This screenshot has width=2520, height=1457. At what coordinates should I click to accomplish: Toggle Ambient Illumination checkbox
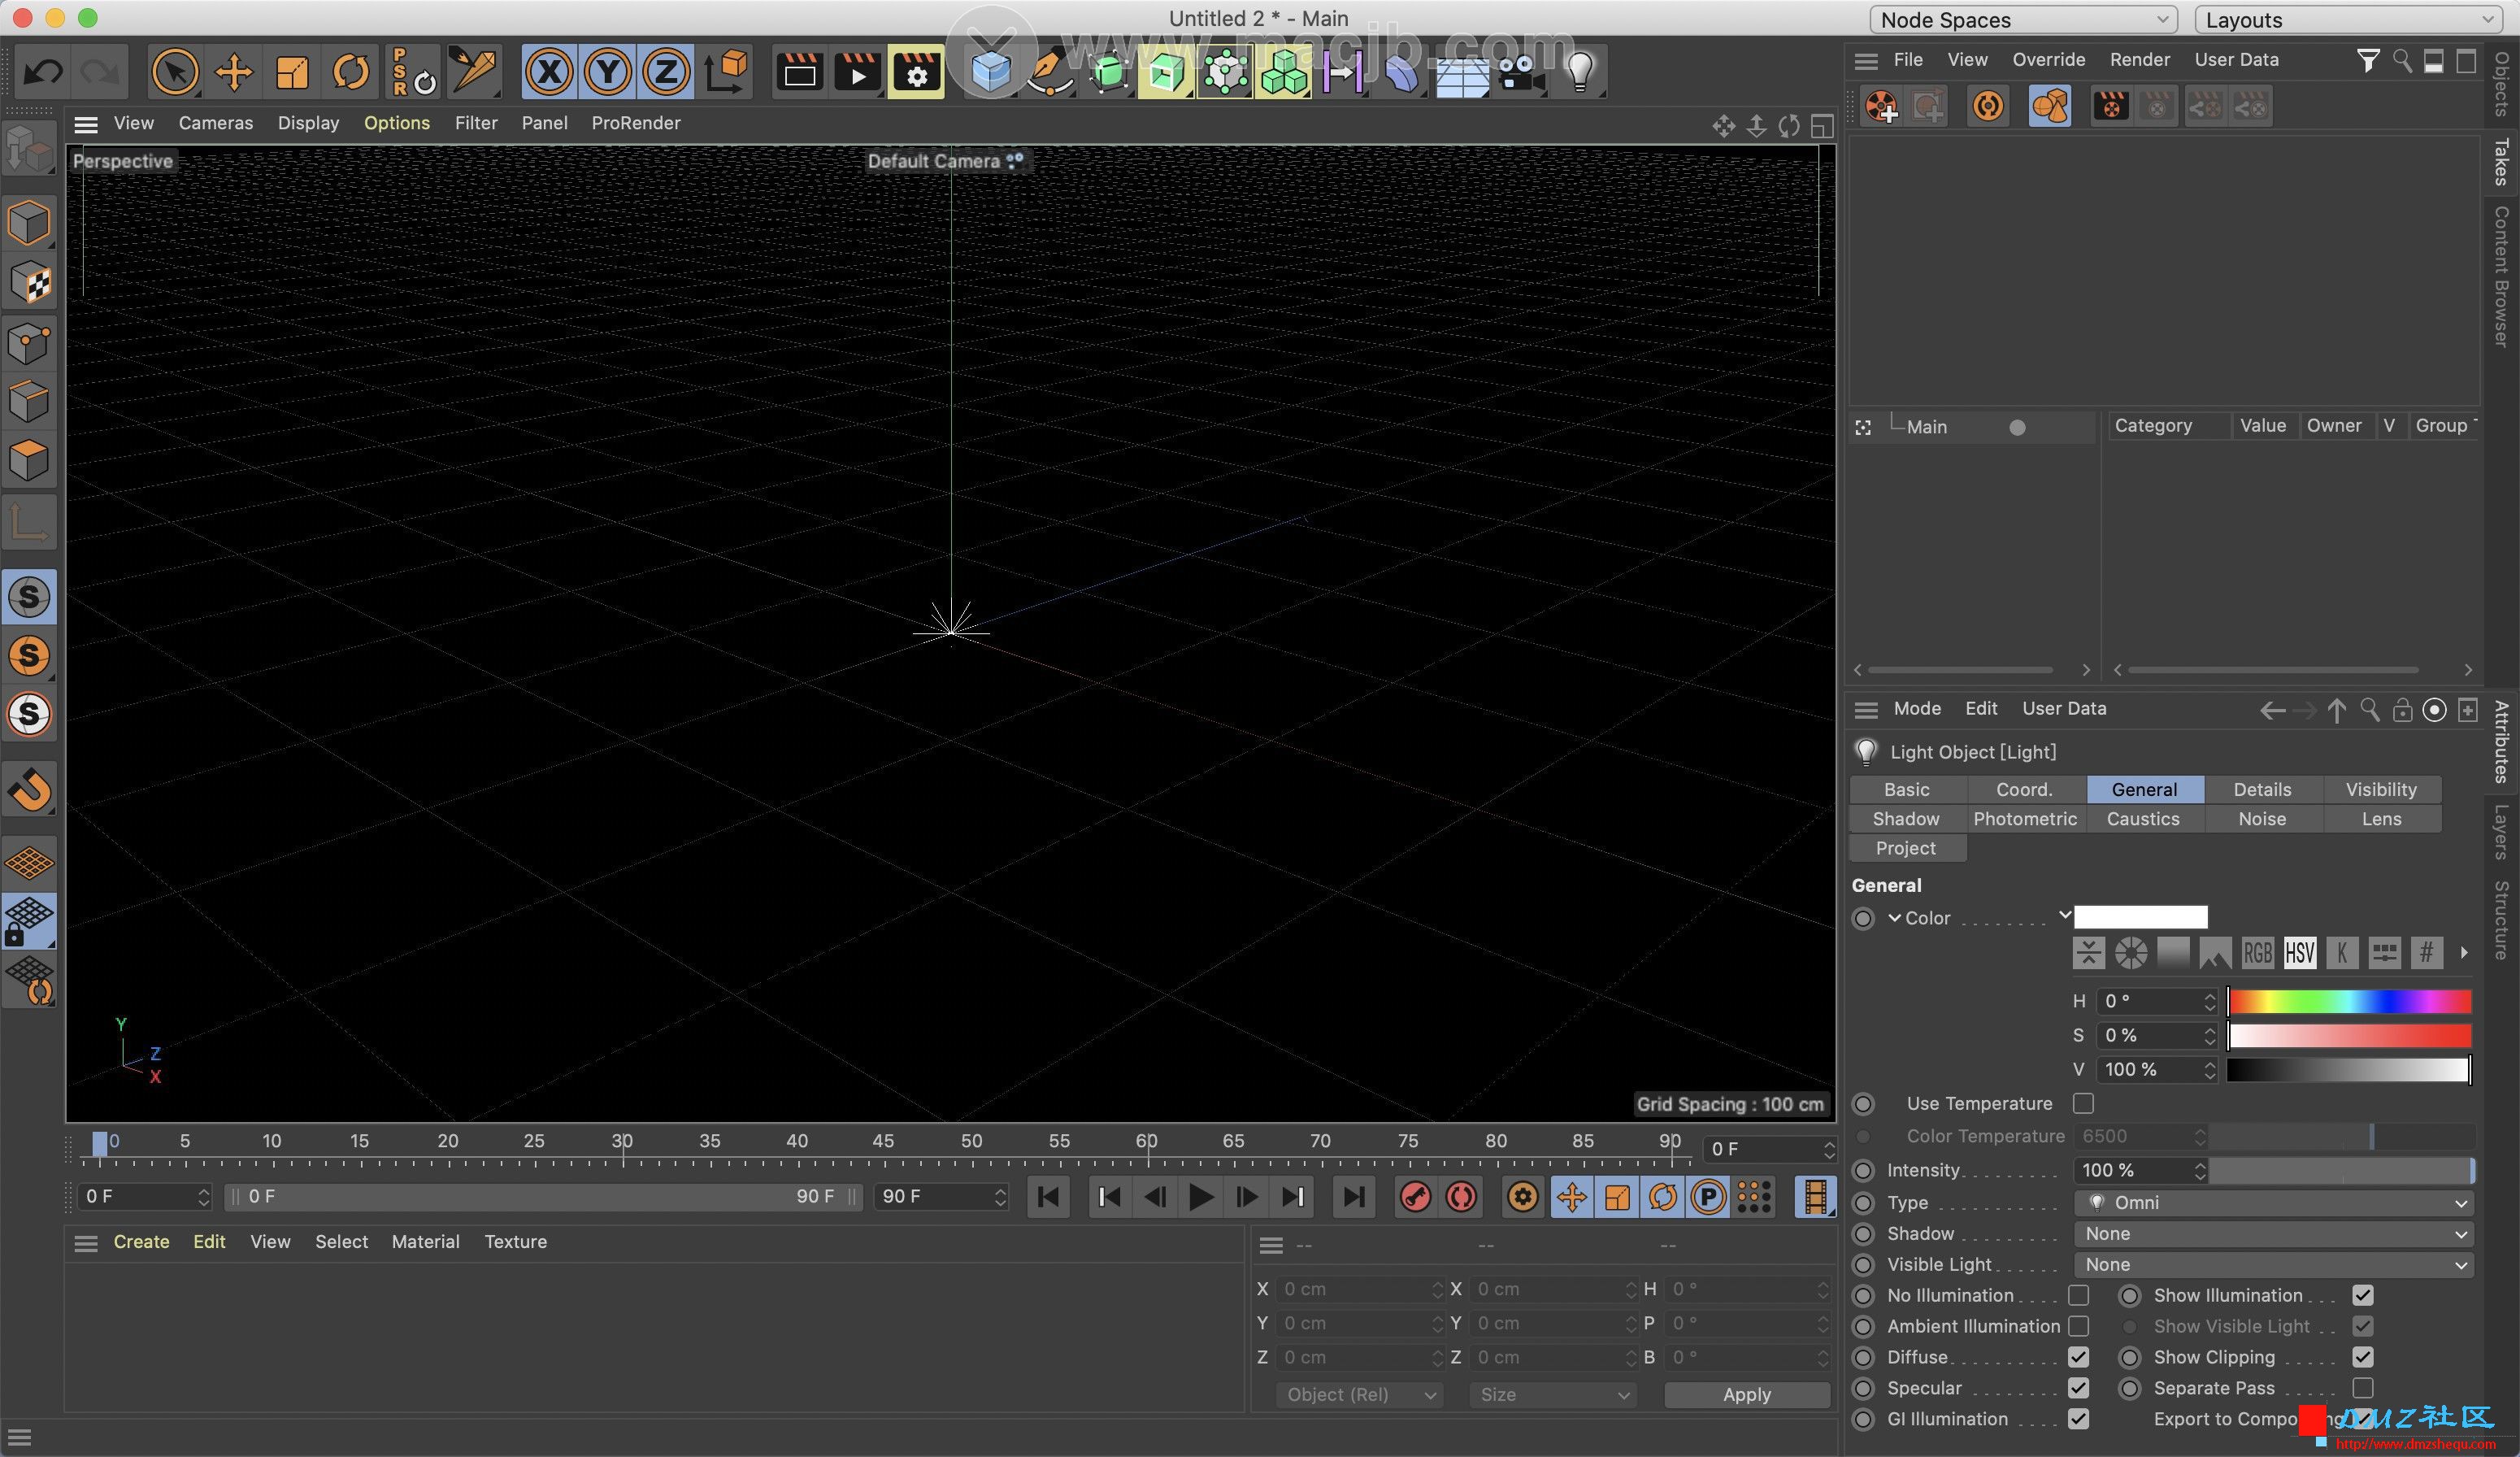(x=2079, y=1326)
